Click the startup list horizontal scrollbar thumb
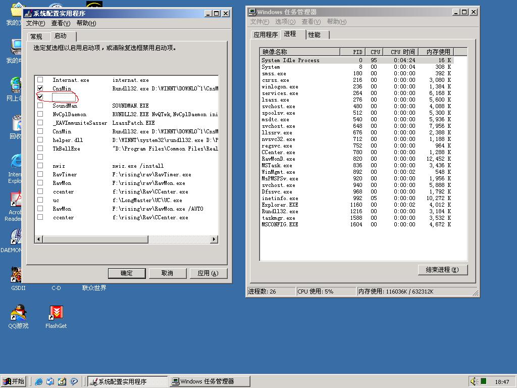Screen dimensions: 517x388 [95, 239]
